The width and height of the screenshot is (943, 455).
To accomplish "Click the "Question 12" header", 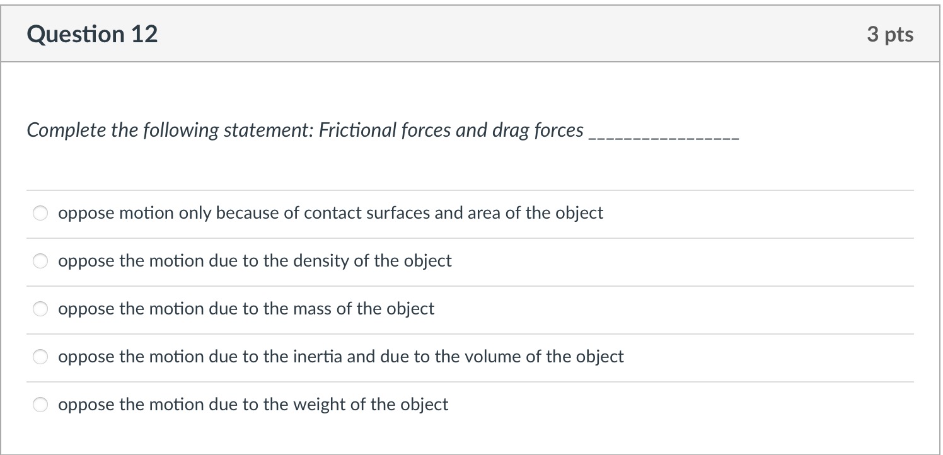I will [93, 34].
